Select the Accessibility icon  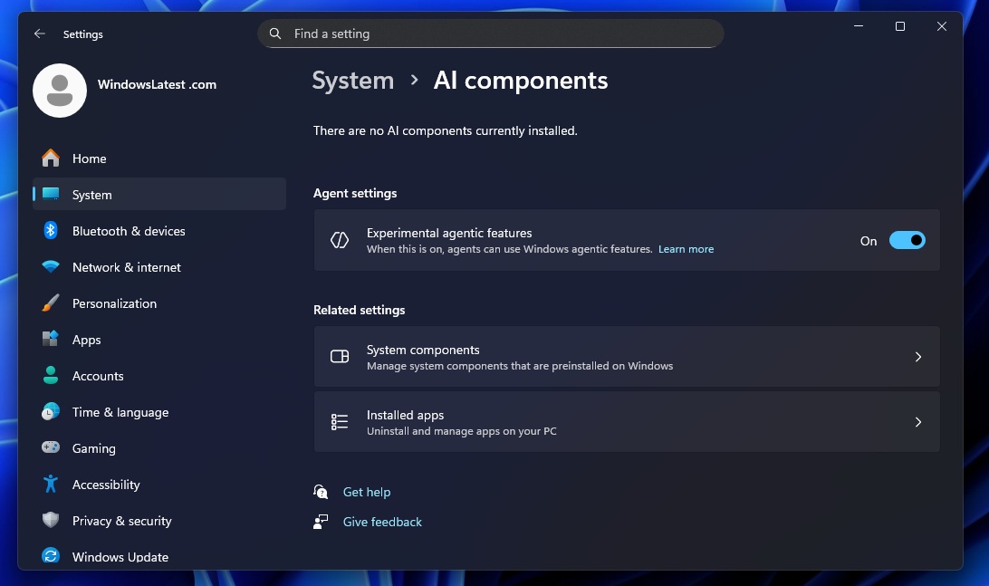[52, 485]
